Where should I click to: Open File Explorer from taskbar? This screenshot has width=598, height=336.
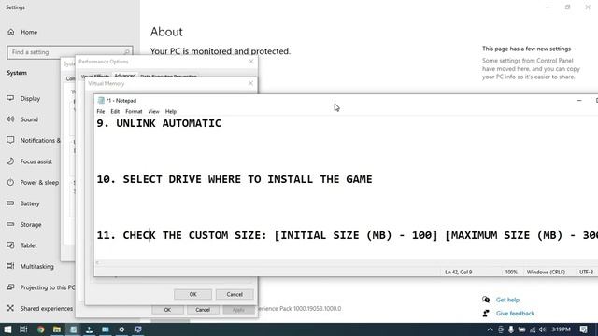[x=57, y=329]
